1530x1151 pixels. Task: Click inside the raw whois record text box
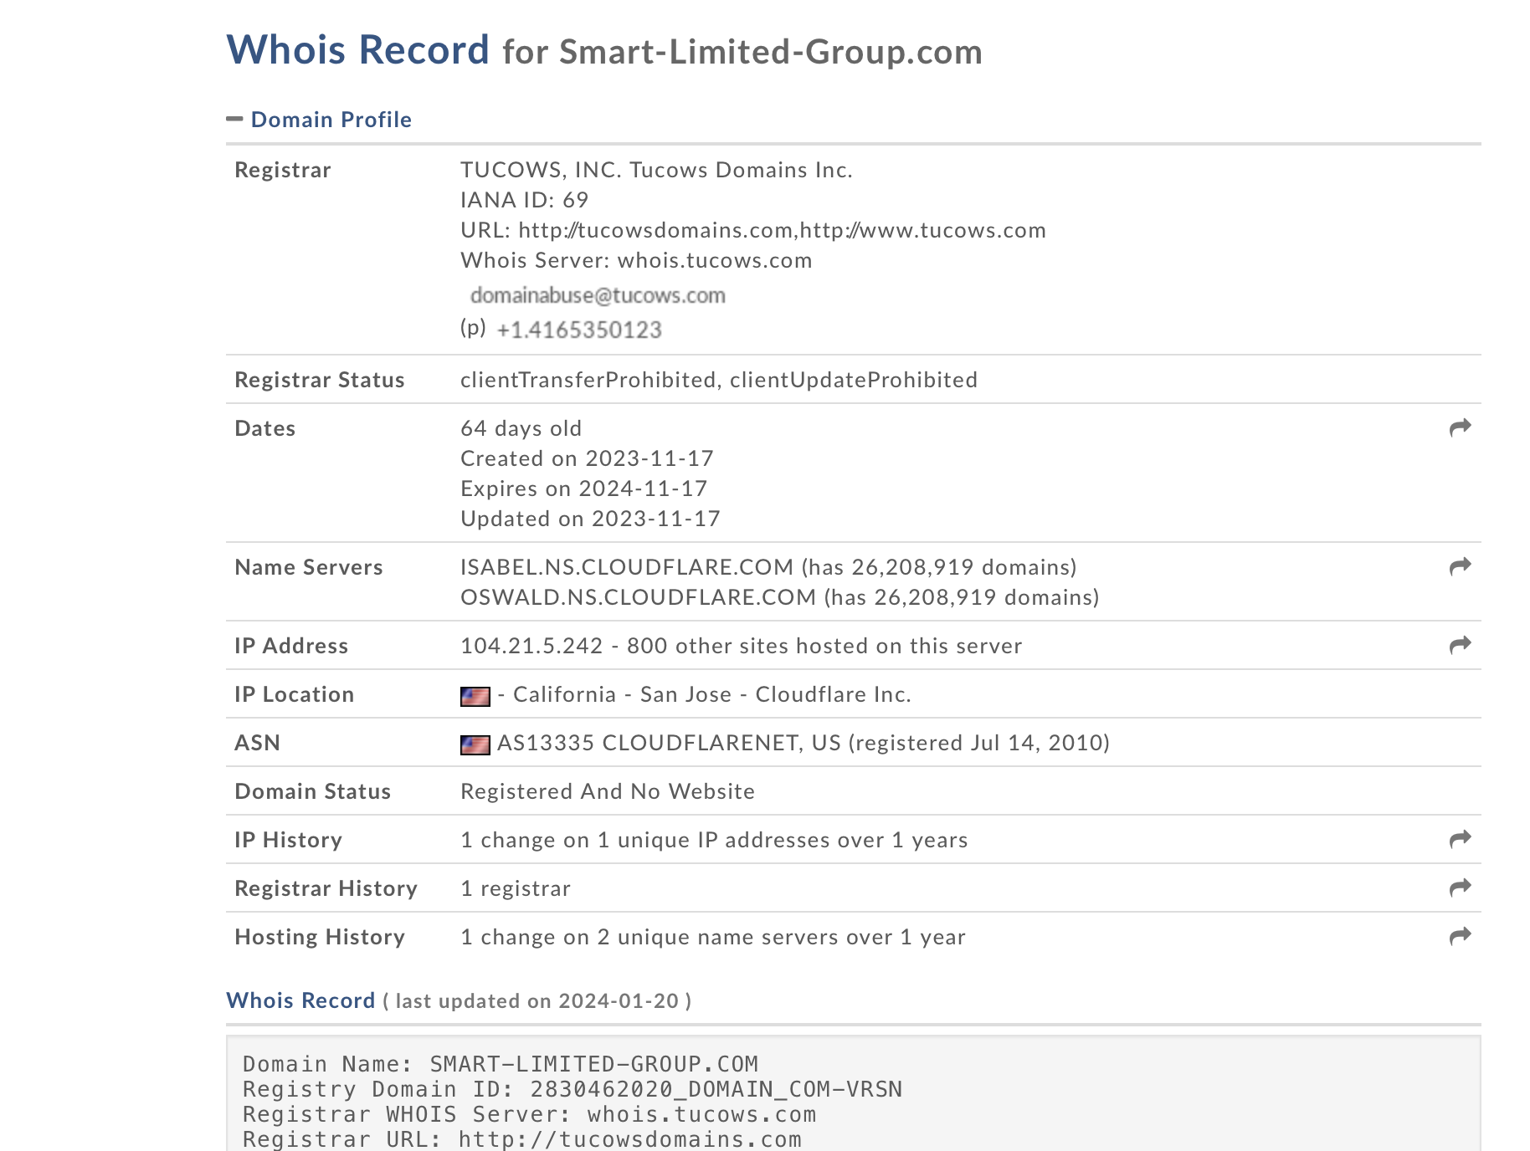point(853,1094)
